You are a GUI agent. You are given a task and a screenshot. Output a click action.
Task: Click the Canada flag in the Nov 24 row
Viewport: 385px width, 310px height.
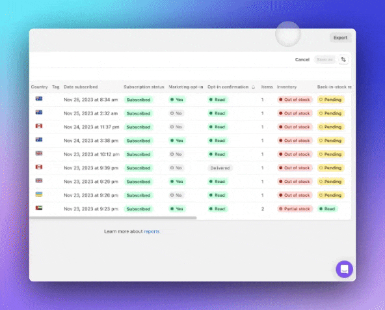[x=39, y=126]
